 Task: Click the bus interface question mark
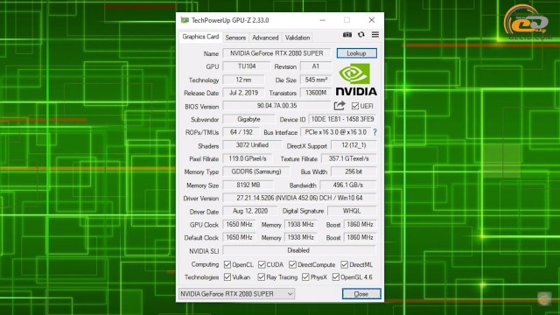[374, 132]
